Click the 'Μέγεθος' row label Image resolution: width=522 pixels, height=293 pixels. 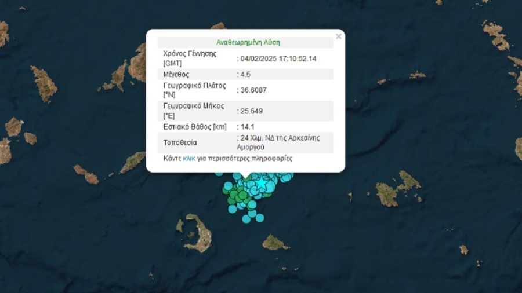pyautogui.click(x=176, y=74)
